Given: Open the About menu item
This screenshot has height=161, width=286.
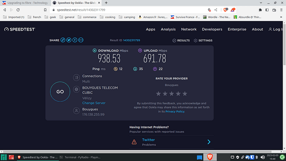Looking at the screenshot, I should click(x=257, y=29).
